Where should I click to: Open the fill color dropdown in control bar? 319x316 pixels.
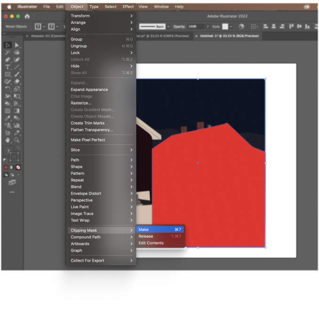coord(44,27)
